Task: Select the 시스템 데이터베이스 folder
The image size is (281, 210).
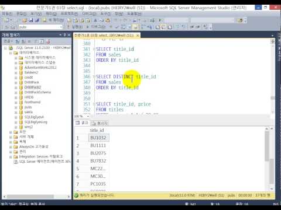Action: click(40, 58)
